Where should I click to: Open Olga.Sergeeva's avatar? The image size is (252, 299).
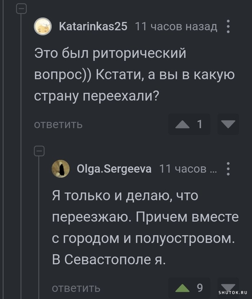coord(61,169)
